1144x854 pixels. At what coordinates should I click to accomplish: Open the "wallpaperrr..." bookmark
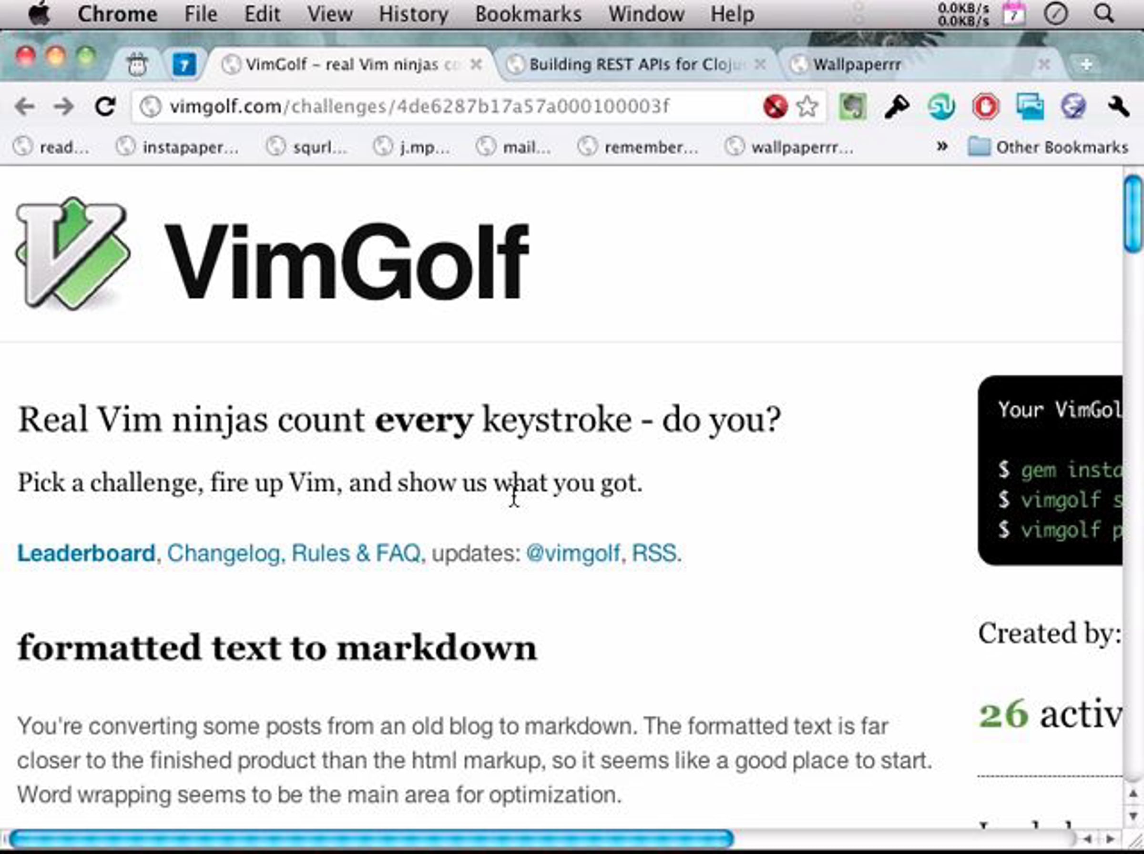(x=789, y=147)
